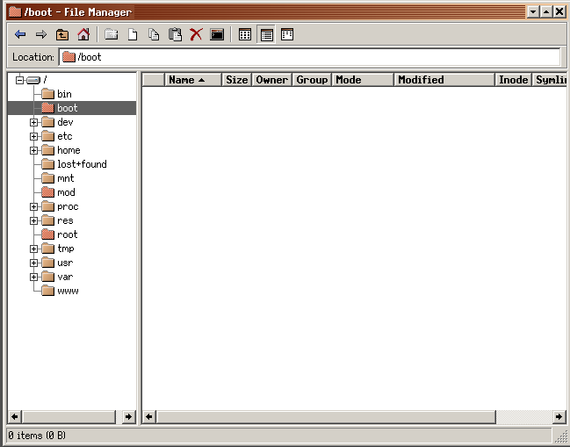
Task: Sort by the Inode column
Action: (513, 80)
